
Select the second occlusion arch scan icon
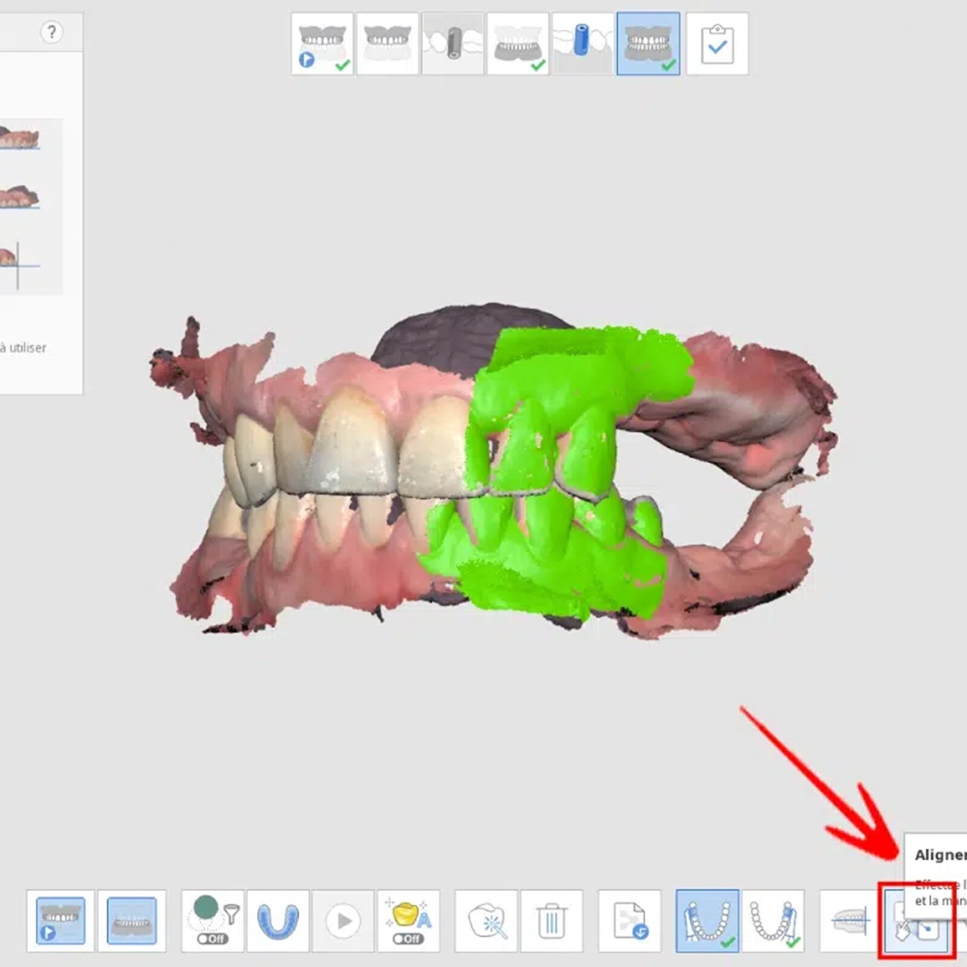(x=773, y=920)
